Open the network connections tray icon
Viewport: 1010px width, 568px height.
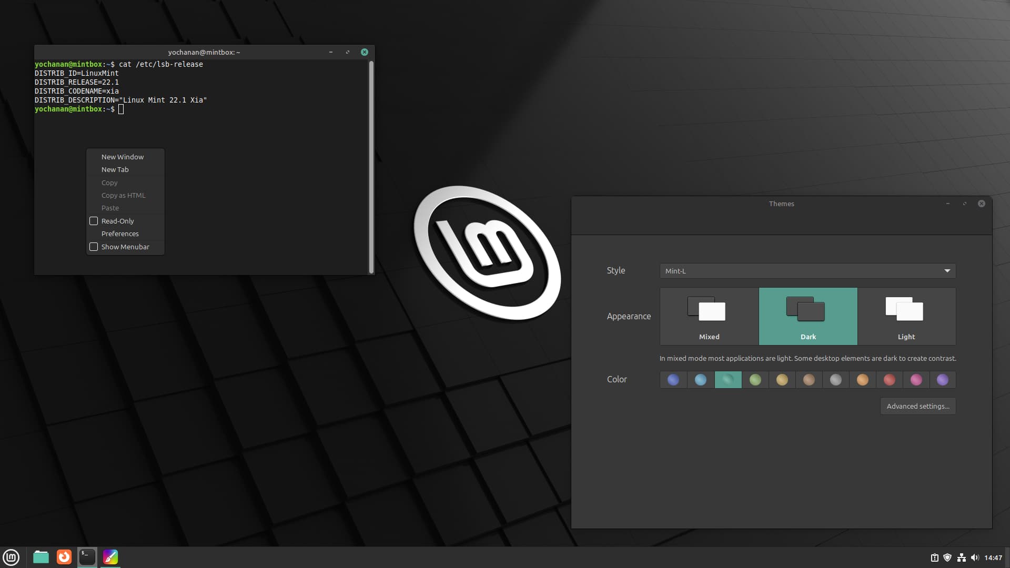pyautogui.click(x=962, y=557)
